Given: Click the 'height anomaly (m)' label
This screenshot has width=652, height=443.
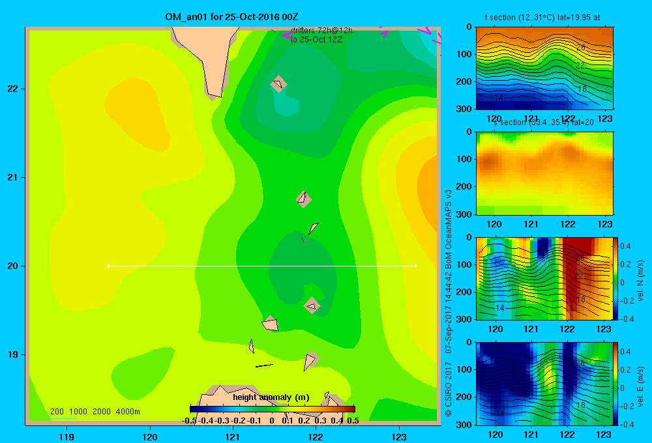Looking at the screenshot, I should [x=271, y=397].
